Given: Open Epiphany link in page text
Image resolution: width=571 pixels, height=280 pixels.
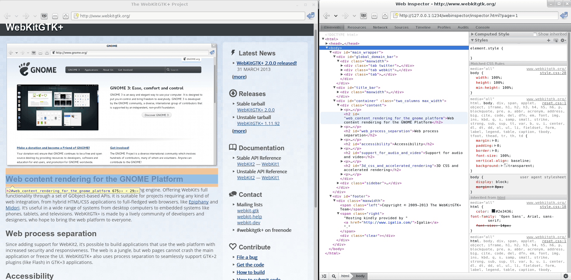Looking at the screenshot, I should click(199, 202).
